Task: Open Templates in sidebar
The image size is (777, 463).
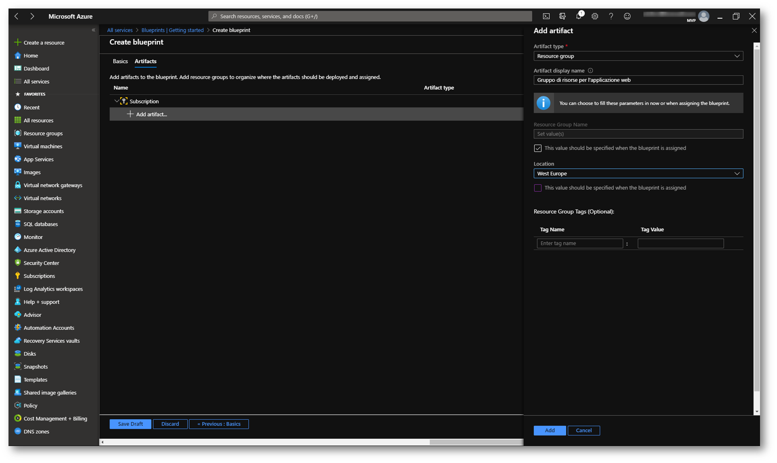Action: click(35, 379)
